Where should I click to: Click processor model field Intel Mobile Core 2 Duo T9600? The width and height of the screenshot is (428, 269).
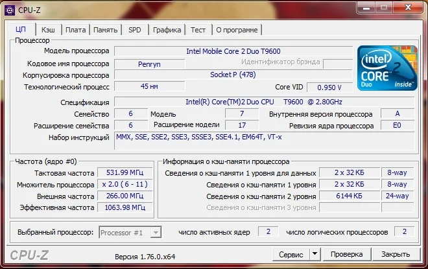[233, 51]
